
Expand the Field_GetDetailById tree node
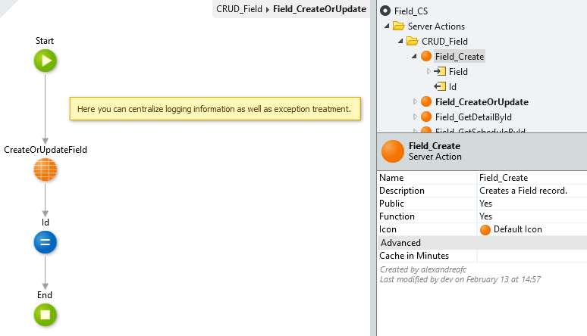tap(414, 117)
